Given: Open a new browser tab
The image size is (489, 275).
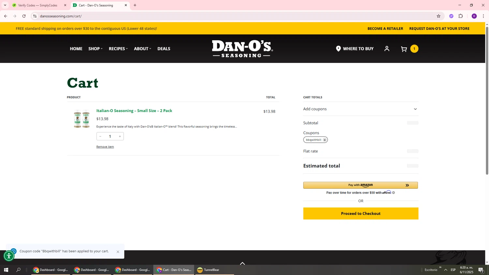Looking at the screenshot, I should 135,5.
